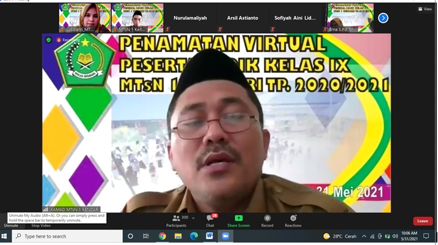Viewport: 438px width, 245px height.
Task: Leave the meeting
Action: point(423,221)
